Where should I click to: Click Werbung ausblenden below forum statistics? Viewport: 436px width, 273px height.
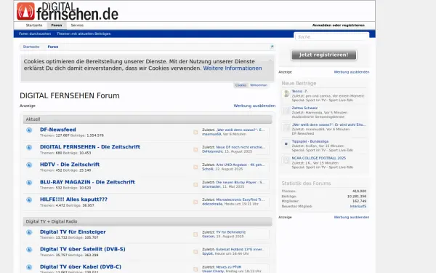pyautogui.click(x=352, y=217)
